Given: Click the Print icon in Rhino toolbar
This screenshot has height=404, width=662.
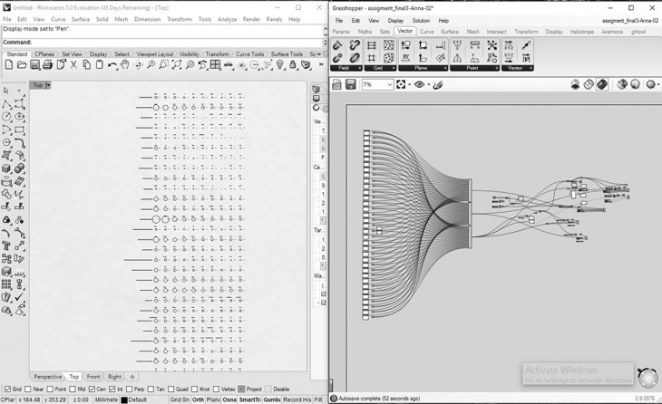Looking at the screenshot, I should (47, 65).
